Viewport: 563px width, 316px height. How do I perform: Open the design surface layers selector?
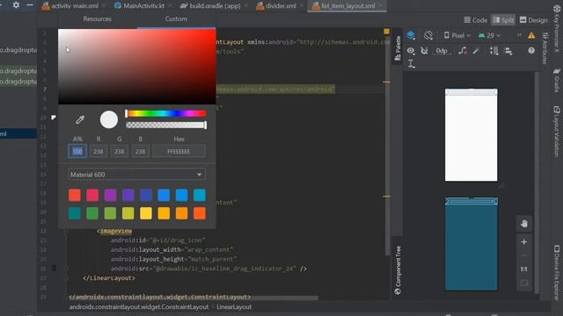(411, 35)
